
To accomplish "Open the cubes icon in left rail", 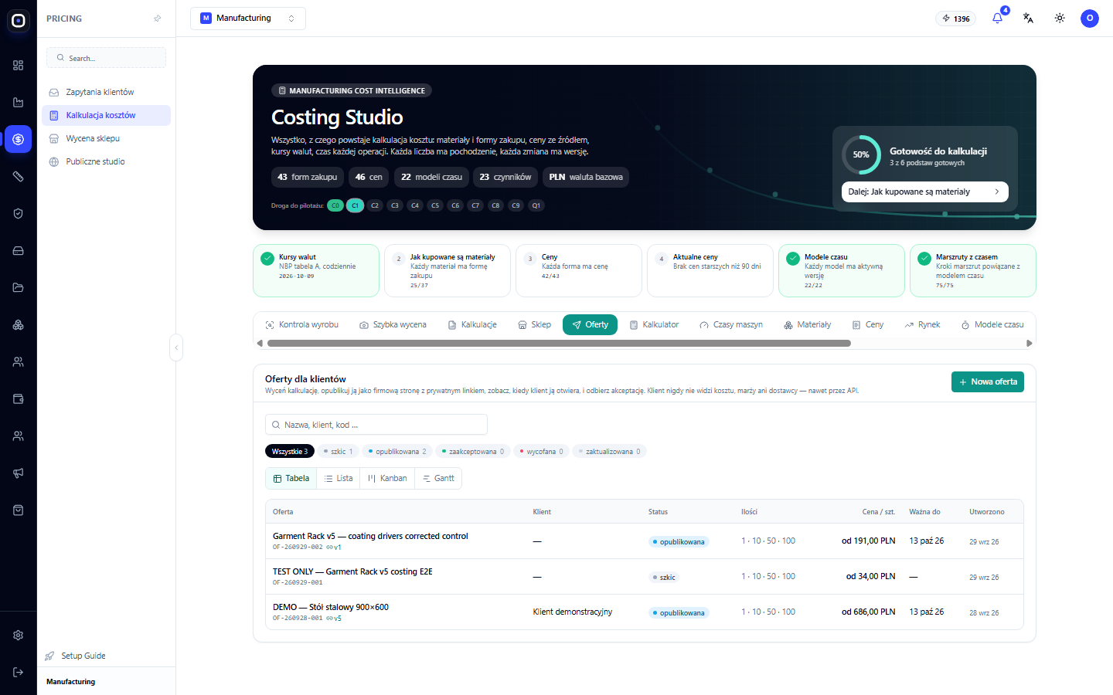I will pyautogui.click(x=19, y=325).
